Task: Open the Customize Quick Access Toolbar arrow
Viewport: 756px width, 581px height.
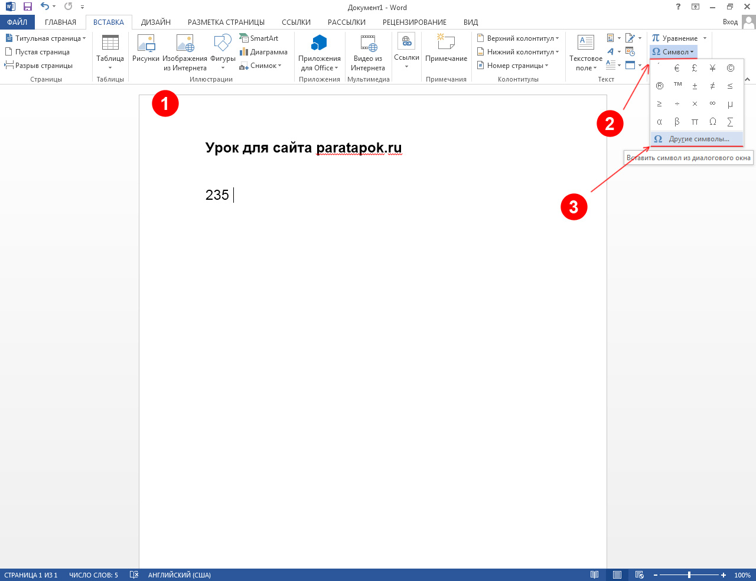Action: tap(82, 7)
